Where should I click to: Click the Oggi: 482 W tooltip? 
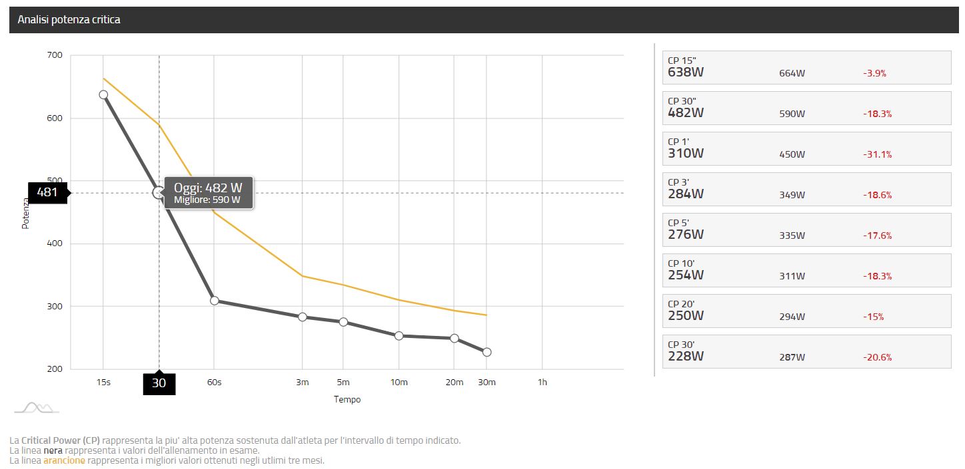click(x=209, y=193)
